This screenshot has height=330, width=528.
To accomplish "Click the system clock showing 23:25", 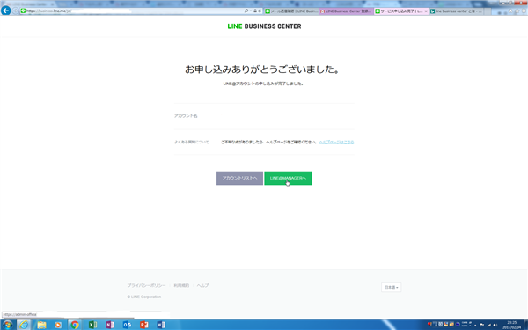I will [511, 325].
